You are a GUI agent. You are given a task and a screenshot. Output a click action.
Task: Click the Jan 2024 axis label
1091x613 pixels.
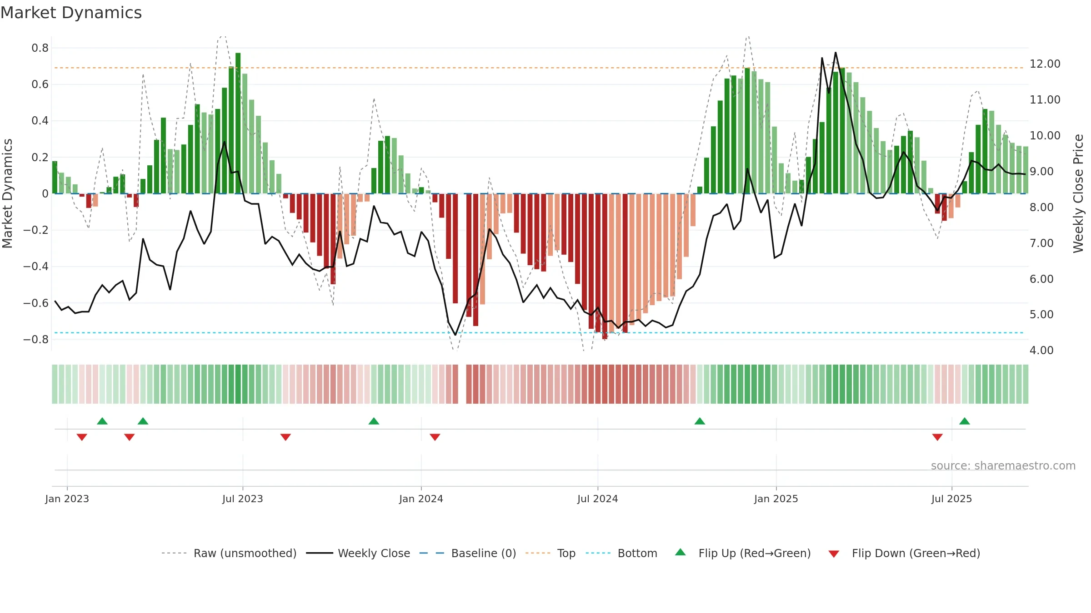coord(421,499)
